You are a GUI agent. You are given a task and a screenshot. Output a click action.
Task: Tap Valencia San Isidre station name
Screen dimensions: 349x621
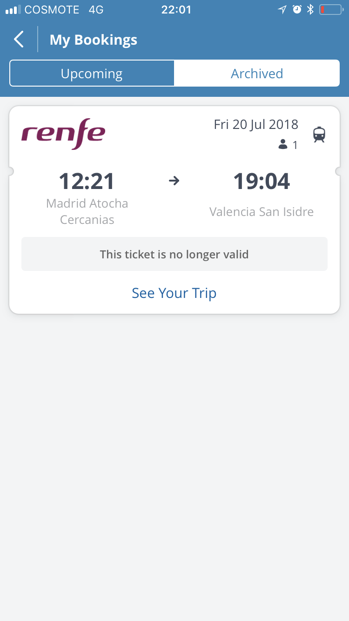click(x=262, y=212)
